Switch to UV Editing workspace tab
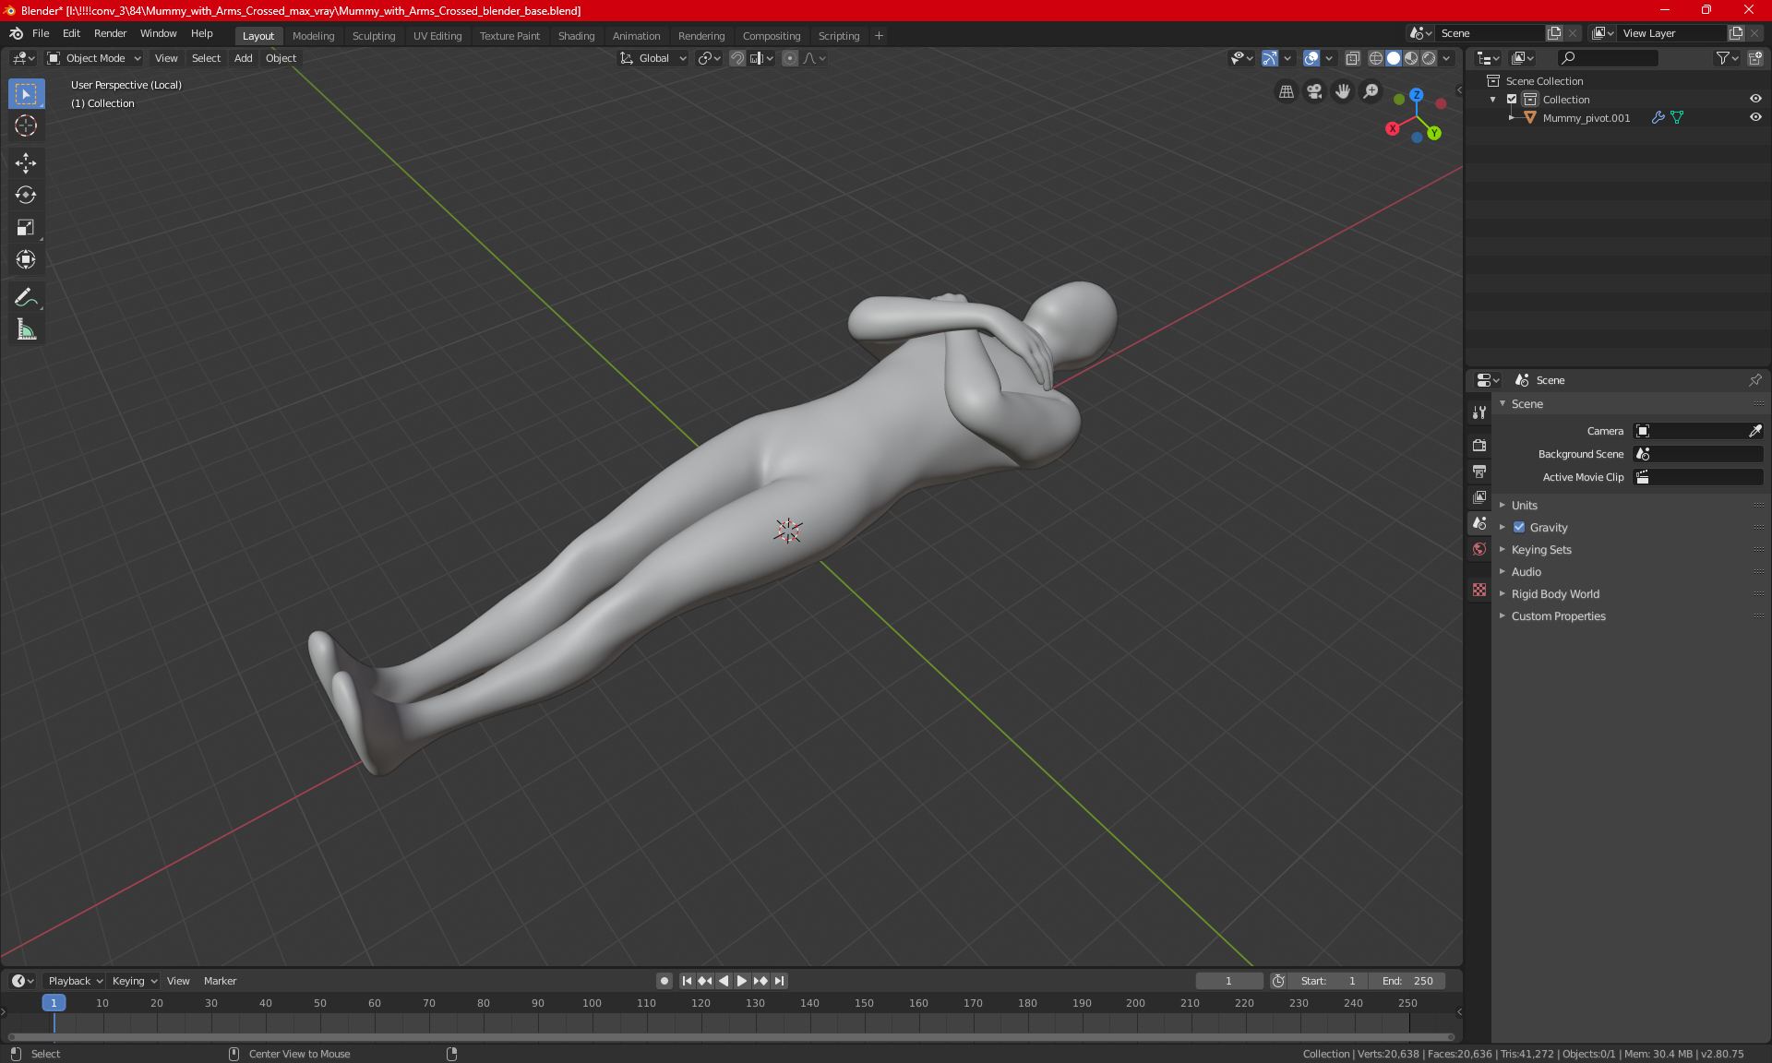 (437, 36)
